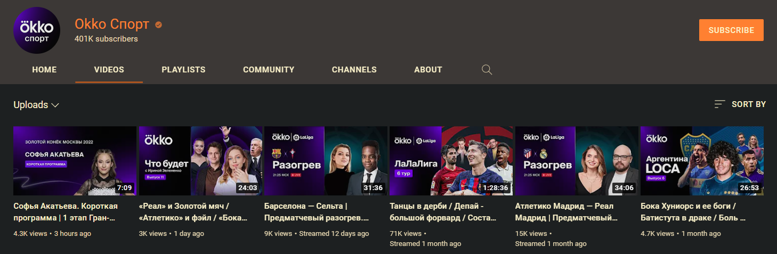Expand the Uploads dropdown

coord(36,105)
